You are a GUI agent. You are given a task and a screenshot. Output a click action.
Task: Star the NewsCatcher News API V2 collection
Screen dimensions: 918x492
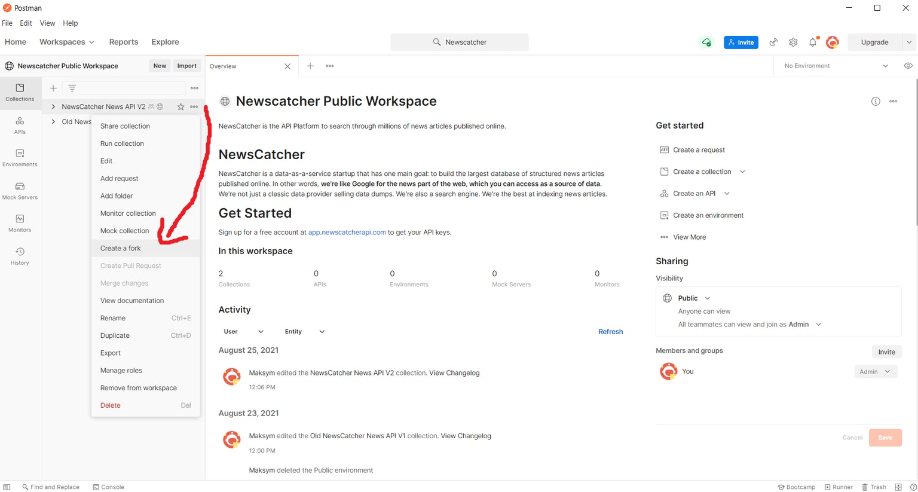pos(181,106)
